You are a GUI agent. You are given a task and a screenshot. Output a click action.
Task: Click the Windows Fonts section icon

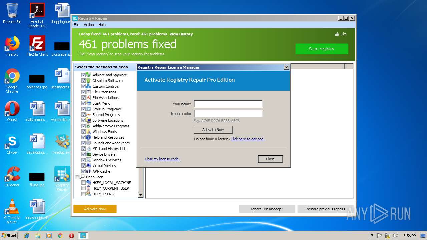pos(88,132)
